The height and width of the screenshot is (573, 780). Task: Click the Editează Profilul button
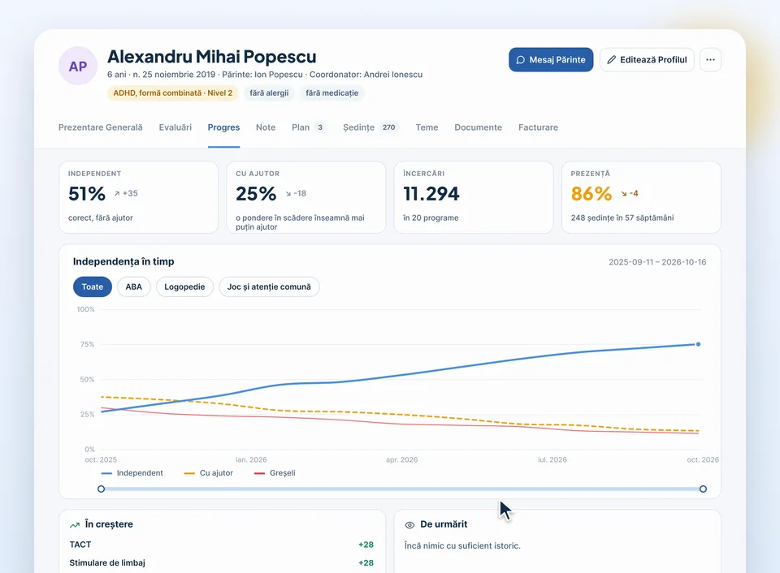648,59
